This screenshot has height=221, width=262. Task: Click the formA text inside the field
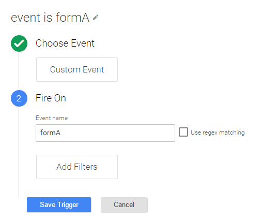coord(50,132)
